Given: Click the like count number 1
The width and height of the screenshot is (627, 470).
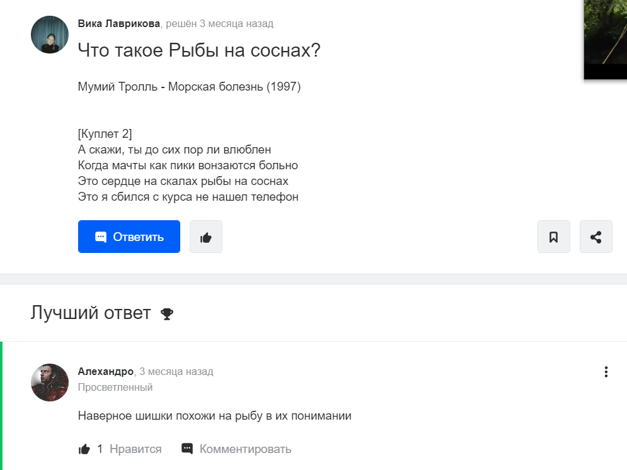Looking at the screenshot, I should [x=100, y=449].
